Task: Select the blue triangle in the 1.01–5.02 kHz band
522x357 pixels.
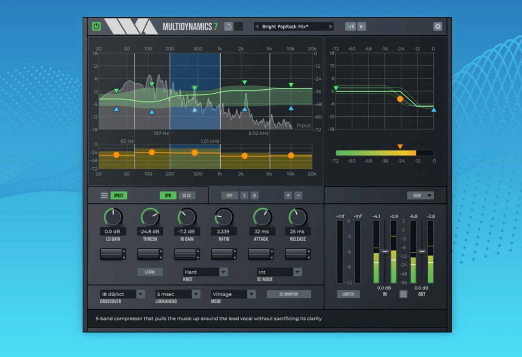Action: [245, 109]
